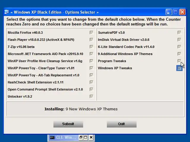The image size is (190, 142).
Task: Click the Windows XP Tweaks label
Action: point(115,68)
